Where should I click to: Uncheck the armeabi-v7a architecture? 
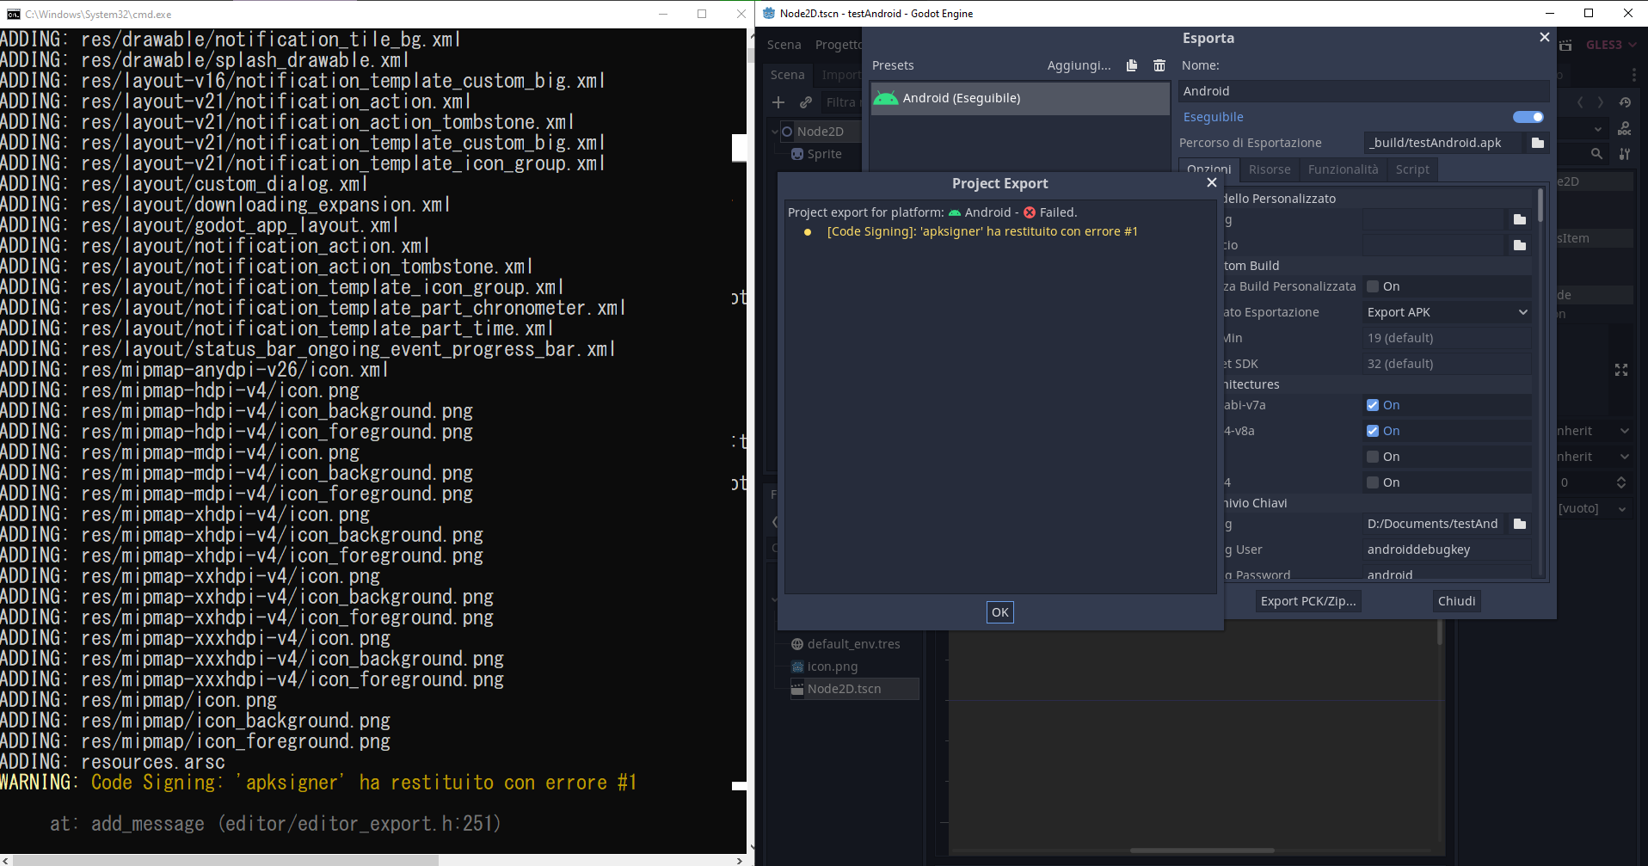1373,405
